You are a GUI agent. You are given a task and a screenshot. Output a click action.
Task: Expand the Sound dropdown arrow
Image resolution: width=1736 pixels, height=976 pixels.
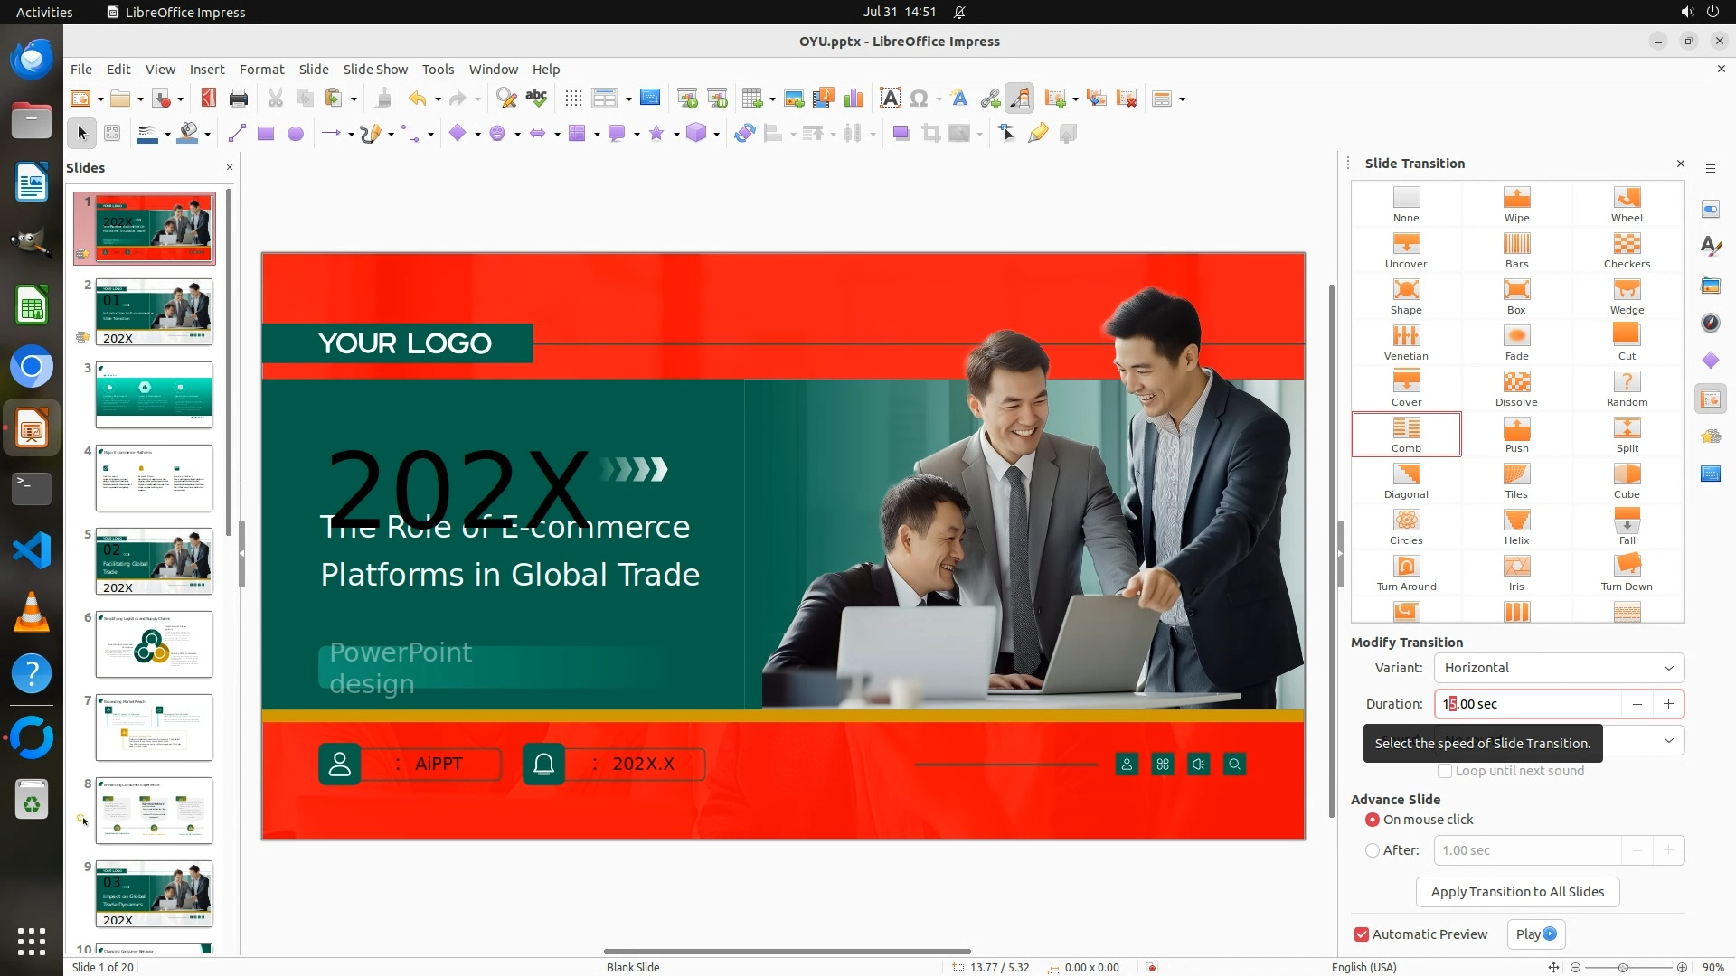[x=1668, y=741]
